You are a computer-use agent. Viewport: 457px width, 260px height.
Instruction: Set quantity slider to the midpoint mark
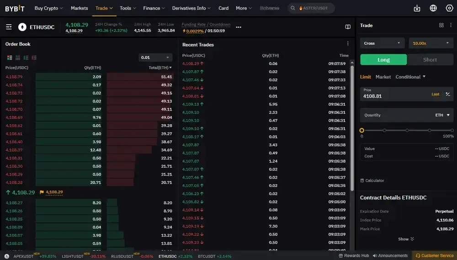tap(407, 130)
